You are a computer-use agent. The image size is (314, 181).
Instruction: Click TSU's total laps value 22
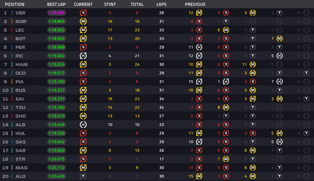[137, 107]
